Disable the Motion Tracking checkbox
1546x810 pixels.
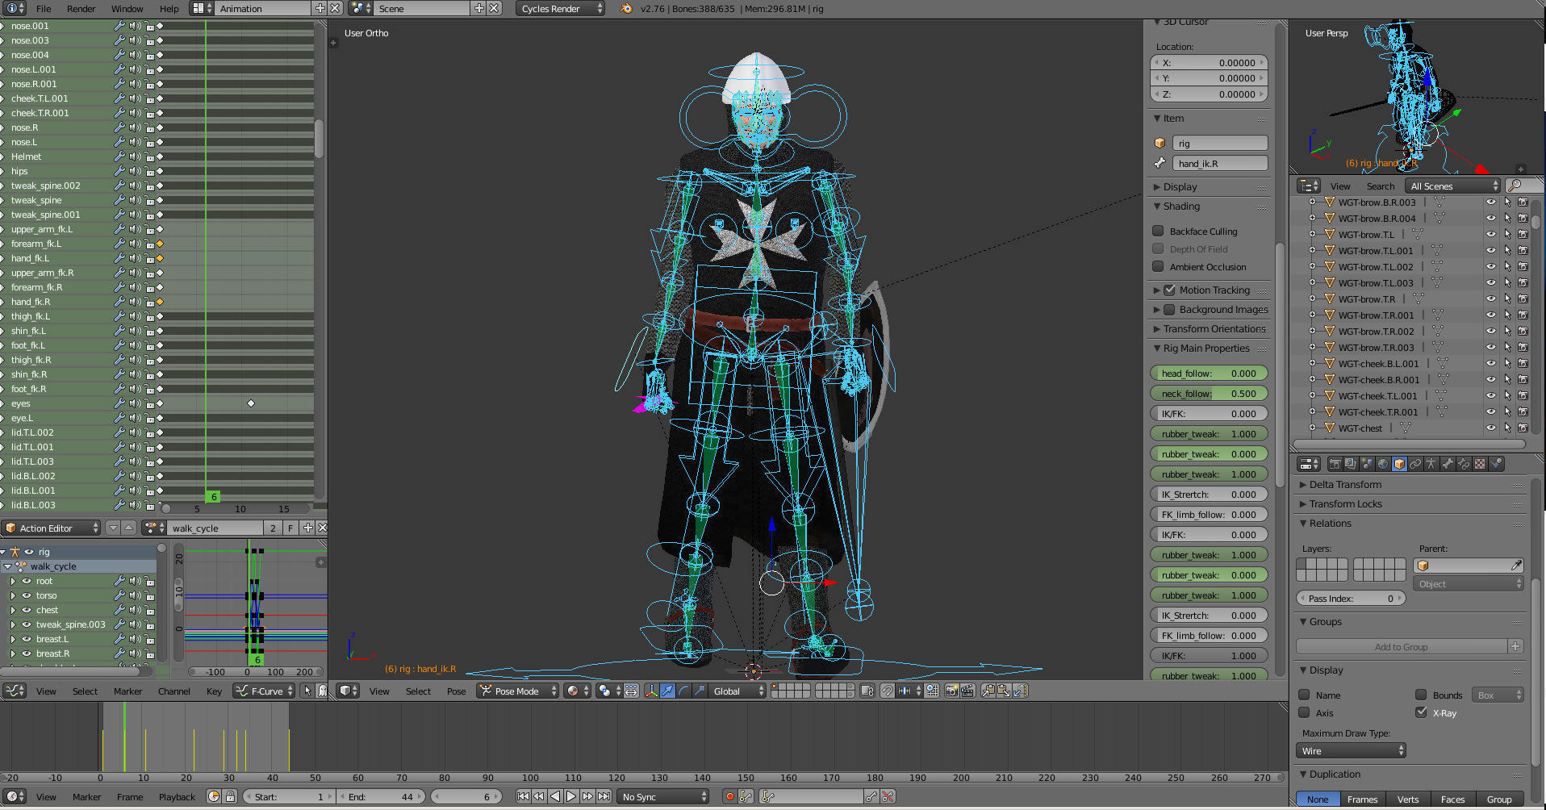point(1169,290)
